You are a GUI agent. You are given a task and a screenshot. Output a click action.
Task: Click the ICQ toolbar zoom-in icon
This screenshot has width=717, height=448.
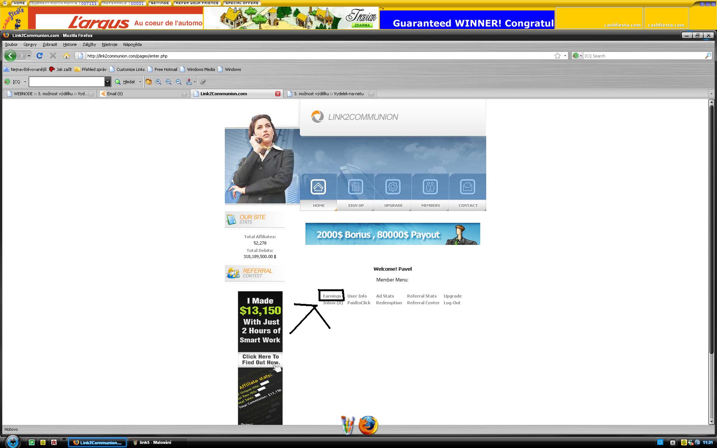(159, 82)
